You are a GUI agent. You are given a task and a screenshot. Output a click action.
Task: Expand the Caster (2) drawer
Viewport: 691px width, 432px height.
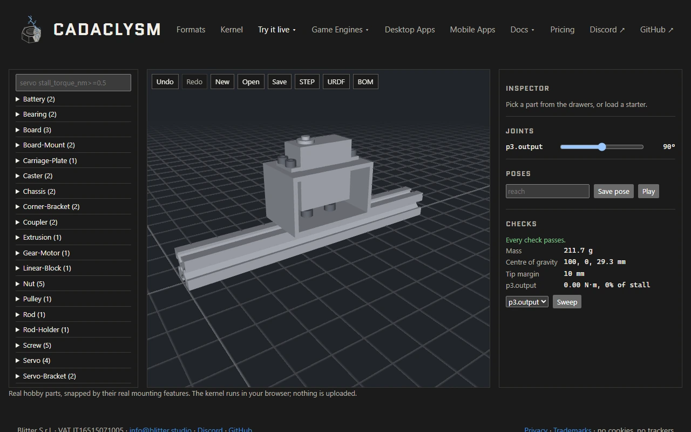pyautogui.click(x=73, y=176)
